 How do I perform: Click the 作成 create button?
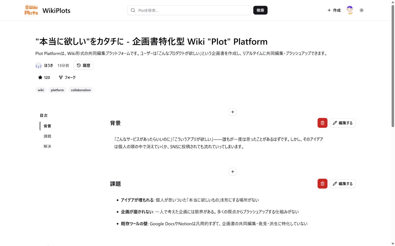tap(334, 10)
